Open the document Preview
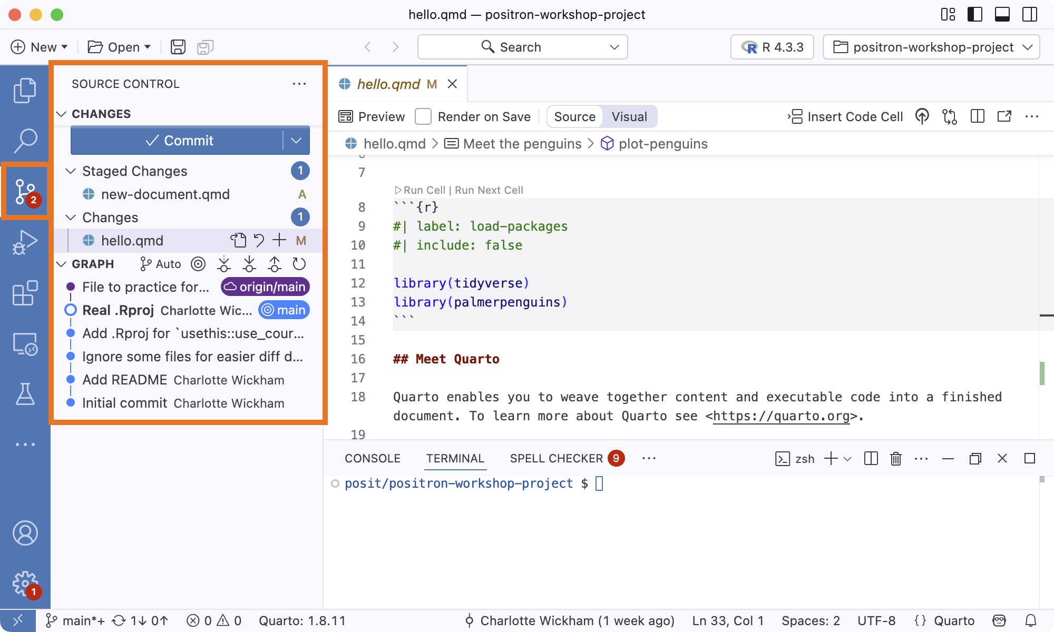The width and height of the screenshot is (1054, 632). click(x=372, y=116)
